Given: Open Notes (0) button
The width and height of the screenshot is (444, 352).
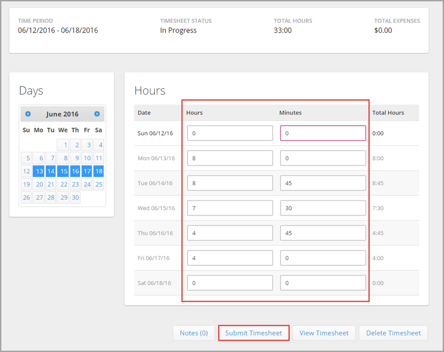Looking at the screenshot, I should pos(194,333).
